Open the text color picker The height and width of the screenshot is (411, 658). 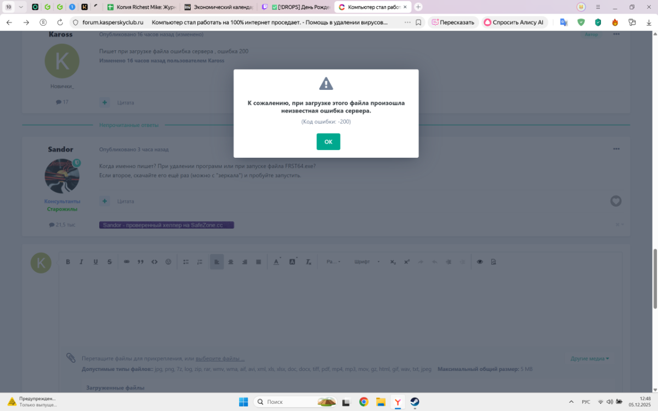[x=276, y=262]
